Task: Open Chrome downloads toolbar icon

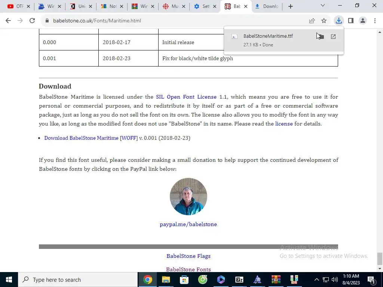Action: click(339, 21)
